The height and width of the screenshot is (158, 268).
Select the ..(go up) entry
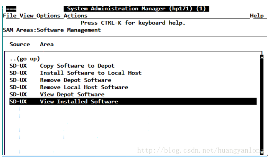click(25, 58)
